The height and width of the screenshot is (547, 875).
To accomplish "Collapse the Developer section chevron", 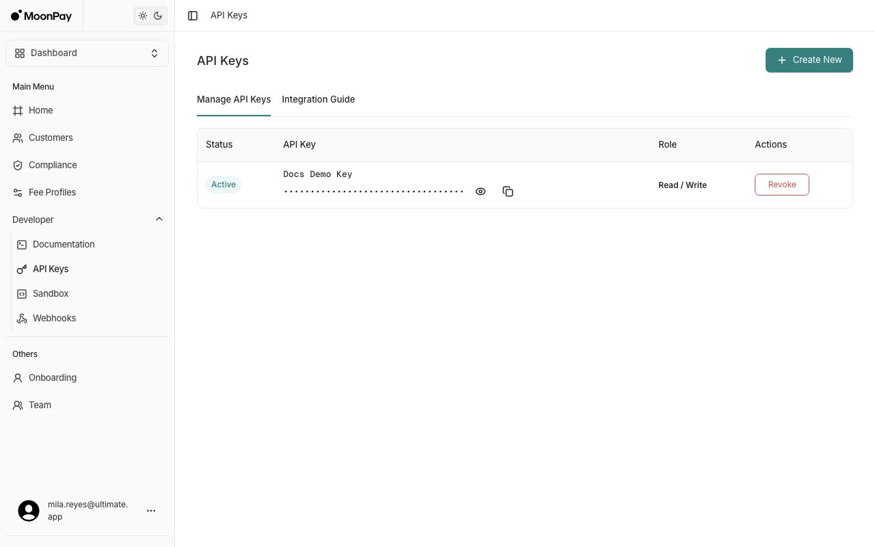I will pos(159,219).
